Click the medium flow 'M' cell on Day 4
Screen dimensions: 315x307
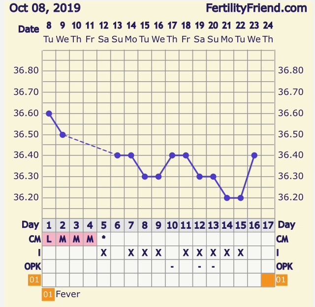pyautogui.click(x=90, y=239)
